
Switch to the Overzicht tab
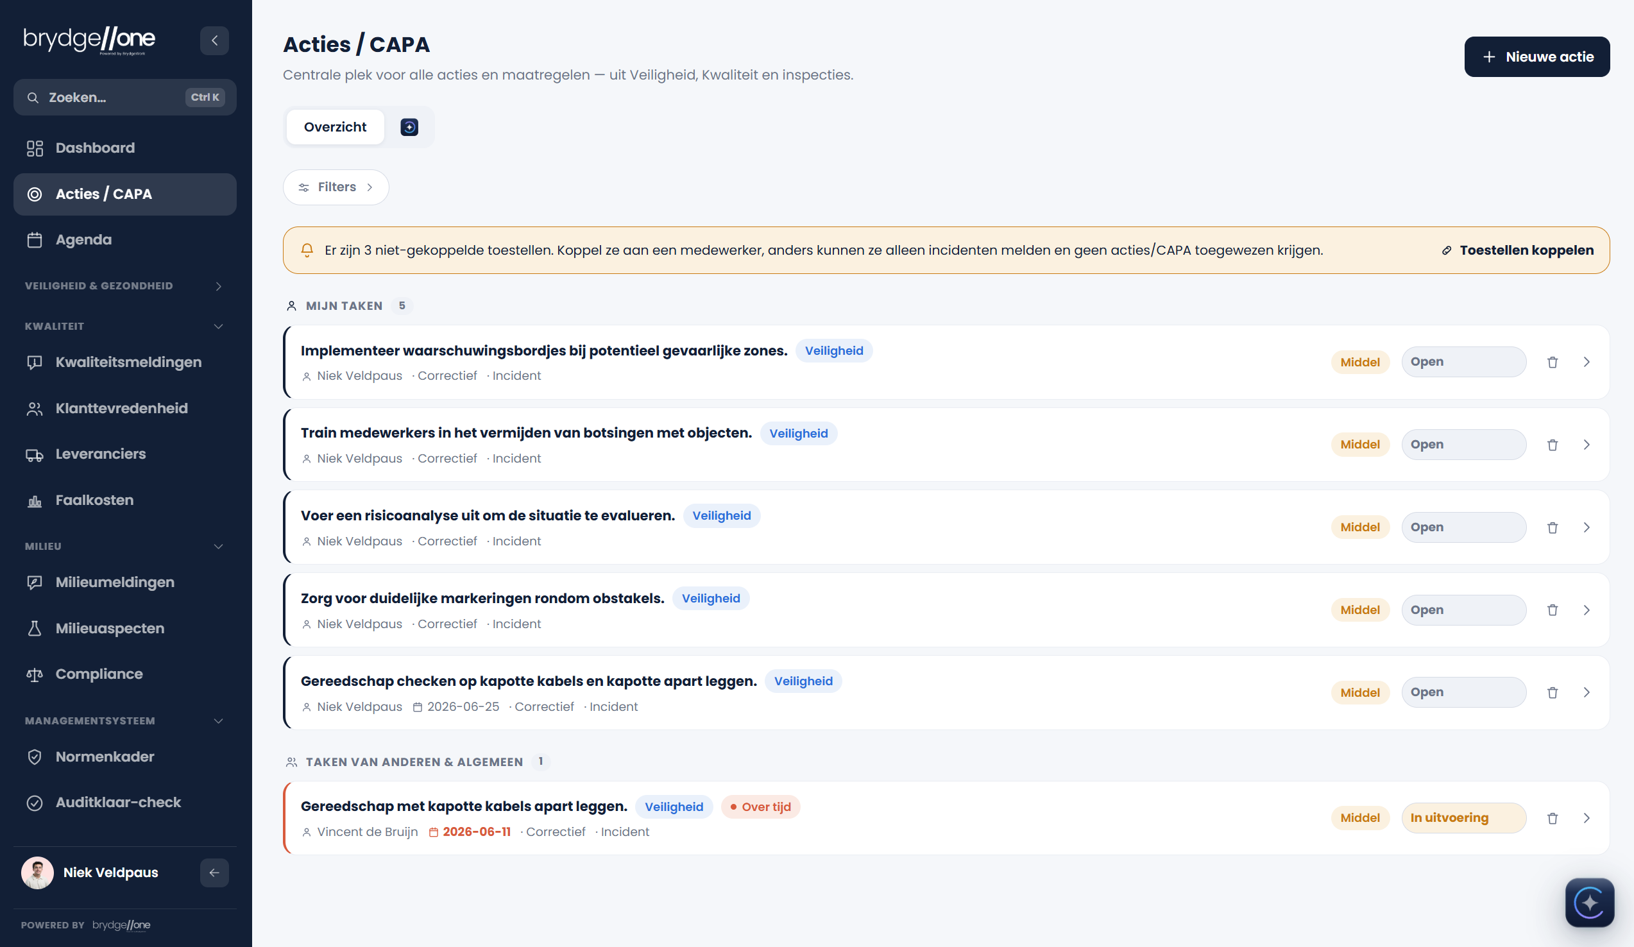(336, 127)
